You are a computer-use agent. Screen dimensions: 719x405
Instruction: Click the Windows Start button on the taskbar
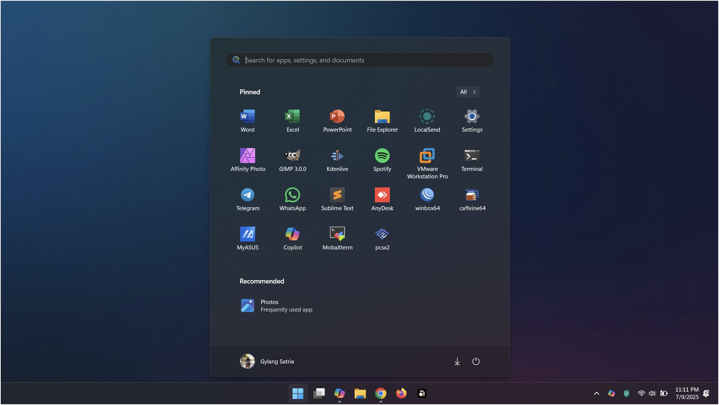[x=298, y=393]
